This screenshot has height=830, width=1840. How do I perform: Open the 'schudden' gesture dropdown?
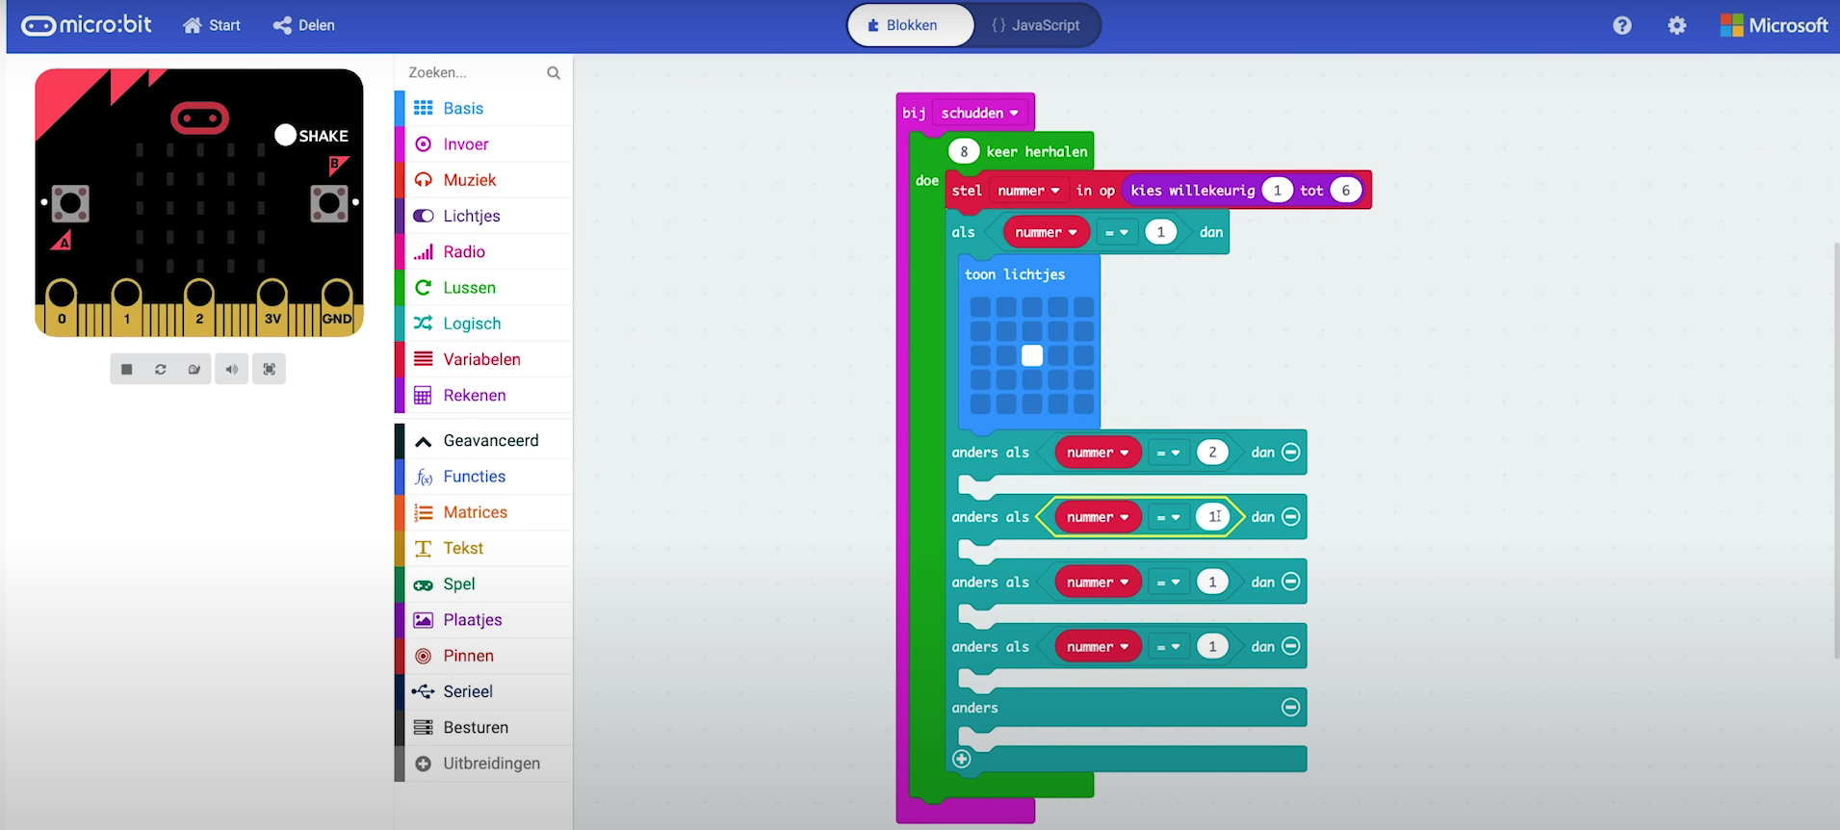980,114
